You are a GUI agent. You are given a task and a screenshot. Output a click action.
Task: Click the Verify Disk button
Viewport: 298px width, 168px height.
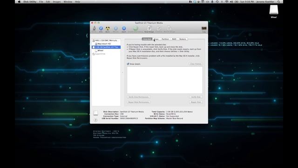point(196,97)
